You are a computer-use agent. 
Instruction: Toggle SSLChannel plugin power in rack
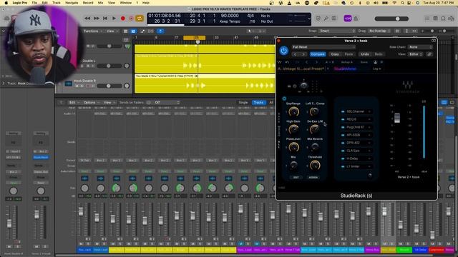pyautogui.click(x=343, y=111)
